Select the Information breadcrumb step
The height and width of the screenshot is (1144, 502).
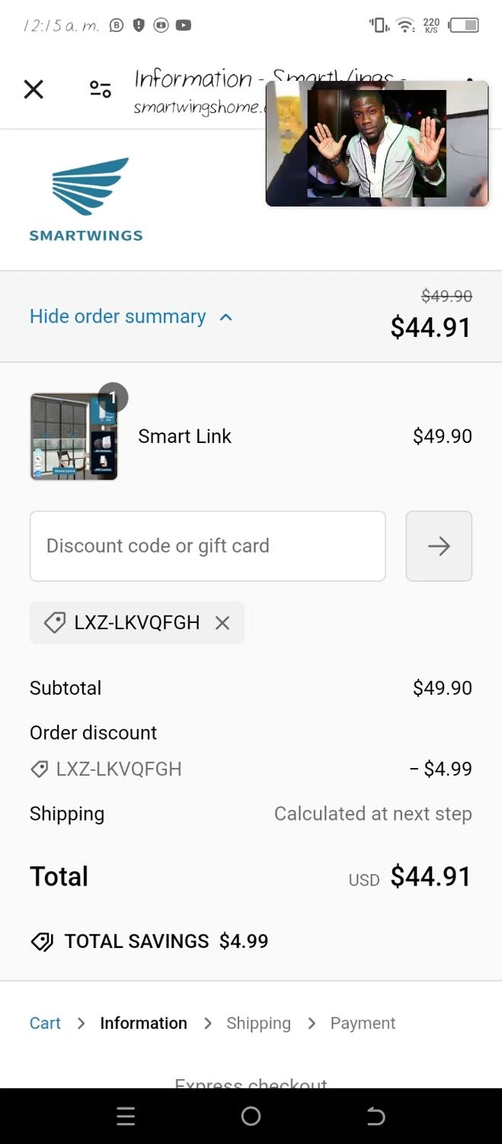click(x=143, y=1023)
